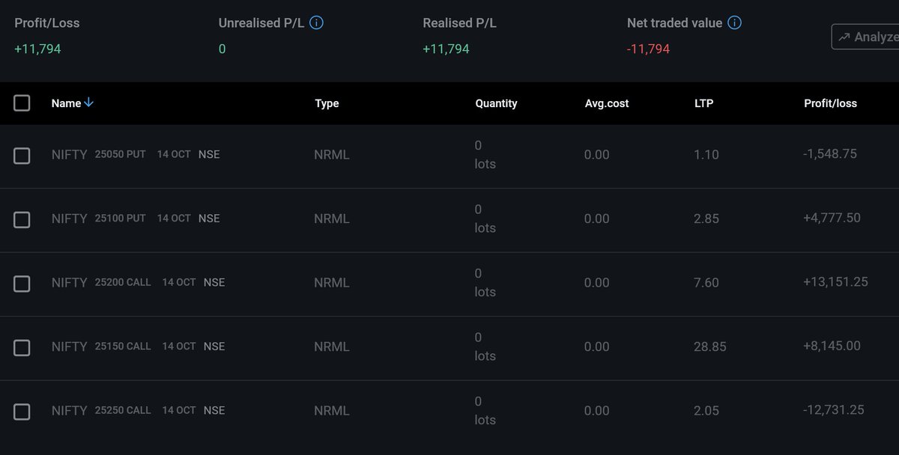Click the Unrealised P/L value 0
Viewport: 899px width, 455px height.
[222, 49]
